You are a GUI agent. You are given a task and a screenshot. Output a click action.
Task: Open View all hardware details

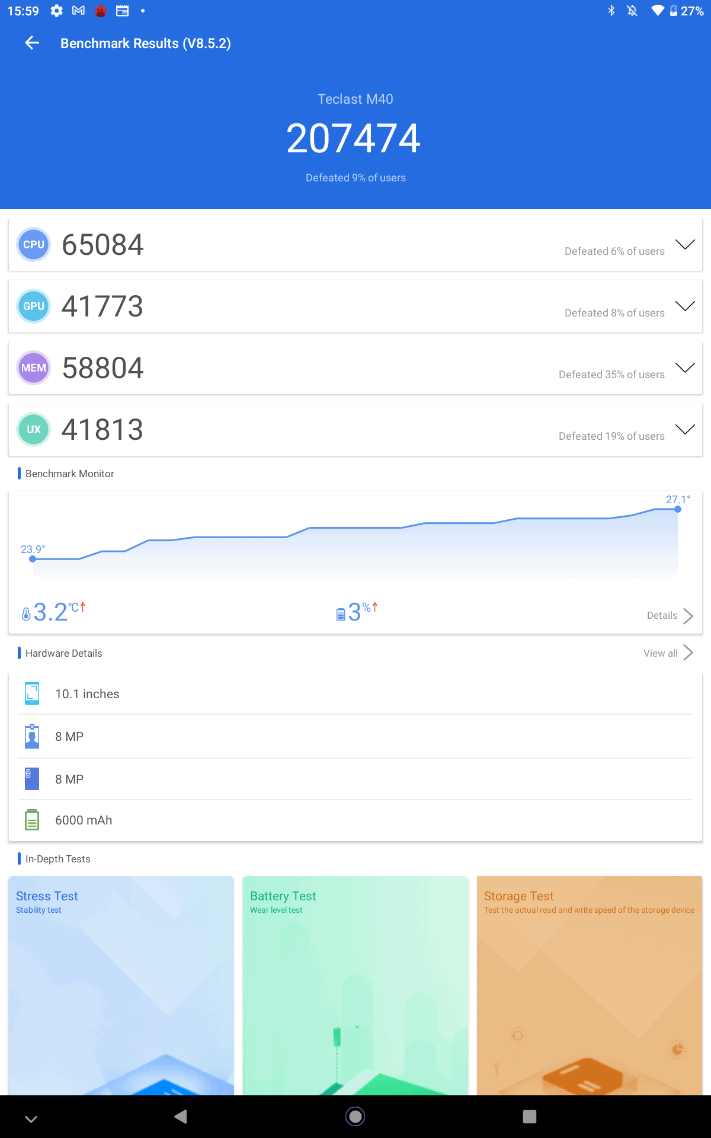[668, 653]
